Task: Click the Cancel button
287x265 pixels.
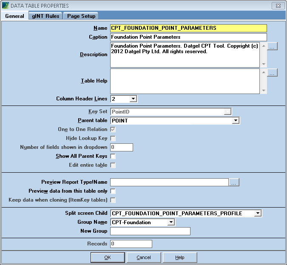Action: click(144, 257)
